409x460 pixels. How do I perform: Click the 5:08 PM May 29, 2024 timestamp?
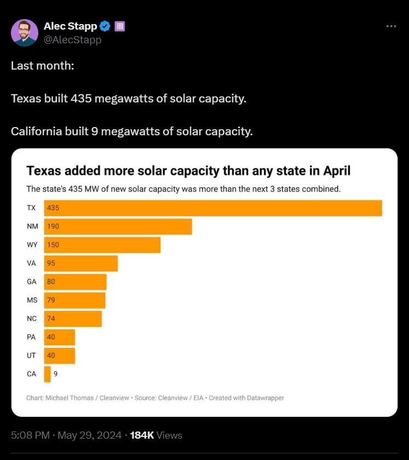[65, 435]
